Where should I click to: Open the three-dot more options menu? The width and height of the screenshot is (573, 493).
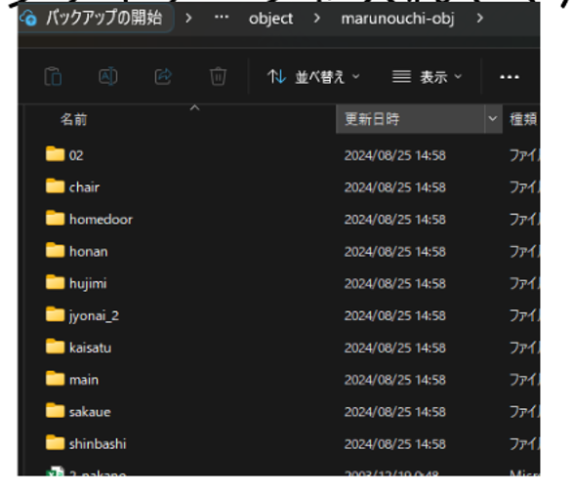click(510, 77)
